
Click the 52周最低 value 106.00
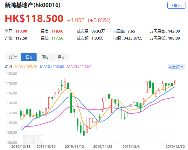point(174,38)
